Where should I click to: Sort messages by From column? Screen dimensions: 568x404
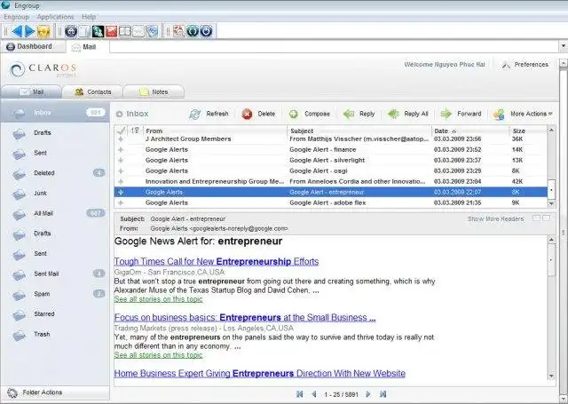(215, 131)
